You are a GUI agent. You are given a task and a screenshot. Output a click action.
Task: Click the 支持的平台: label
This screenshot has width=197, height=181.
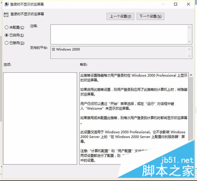[39, 48]
